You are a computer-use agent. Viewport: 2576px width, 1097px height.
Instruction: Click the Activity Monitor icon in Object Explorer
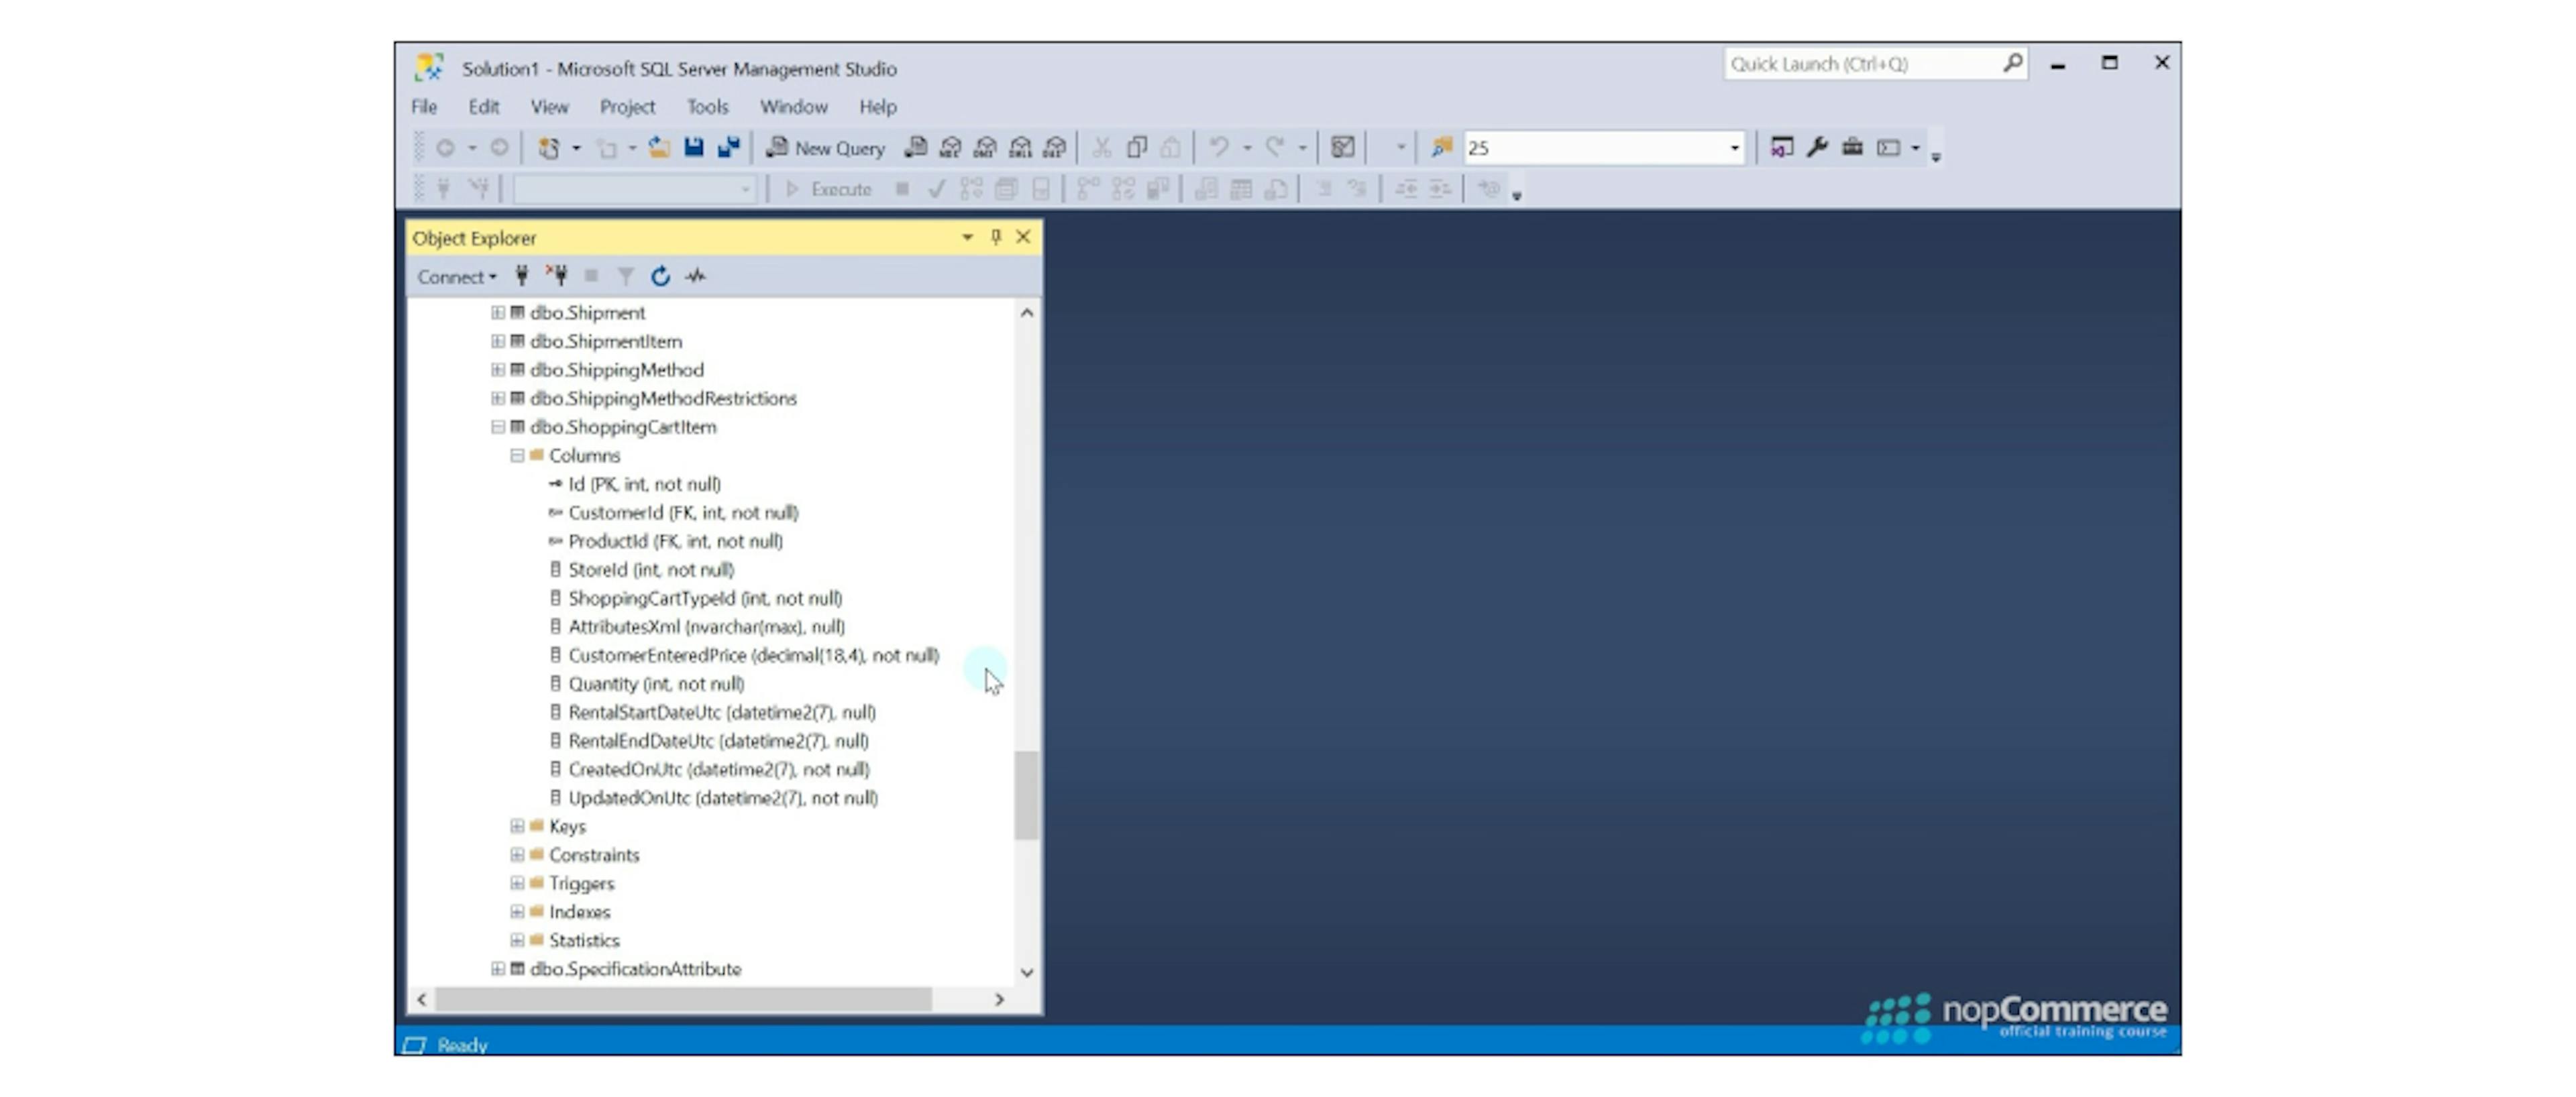tap(696, 276)
